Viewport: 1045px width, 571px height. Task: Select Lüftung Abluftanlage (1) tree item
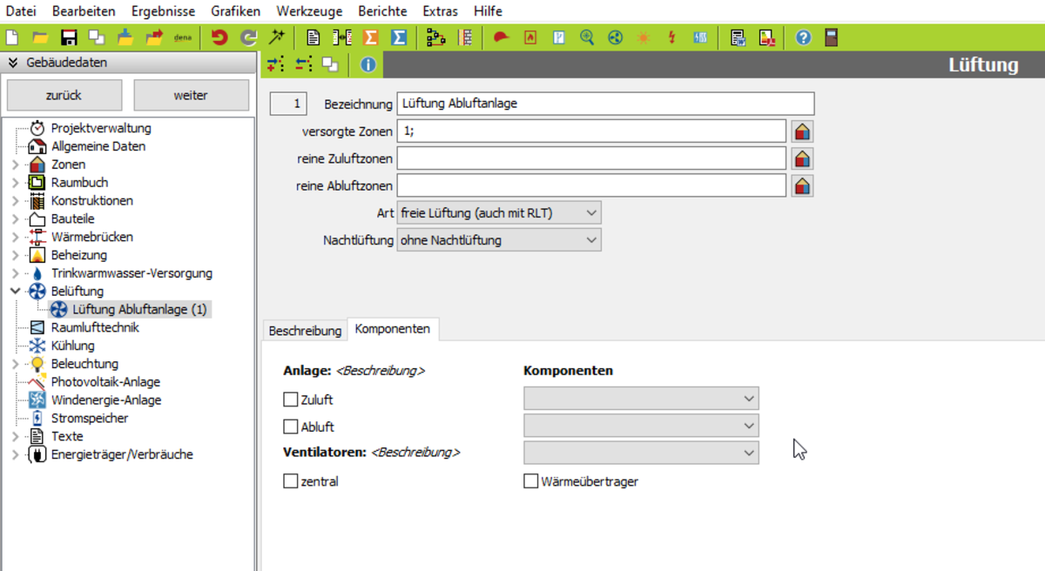pyautogui.click(x=139, y=309)
